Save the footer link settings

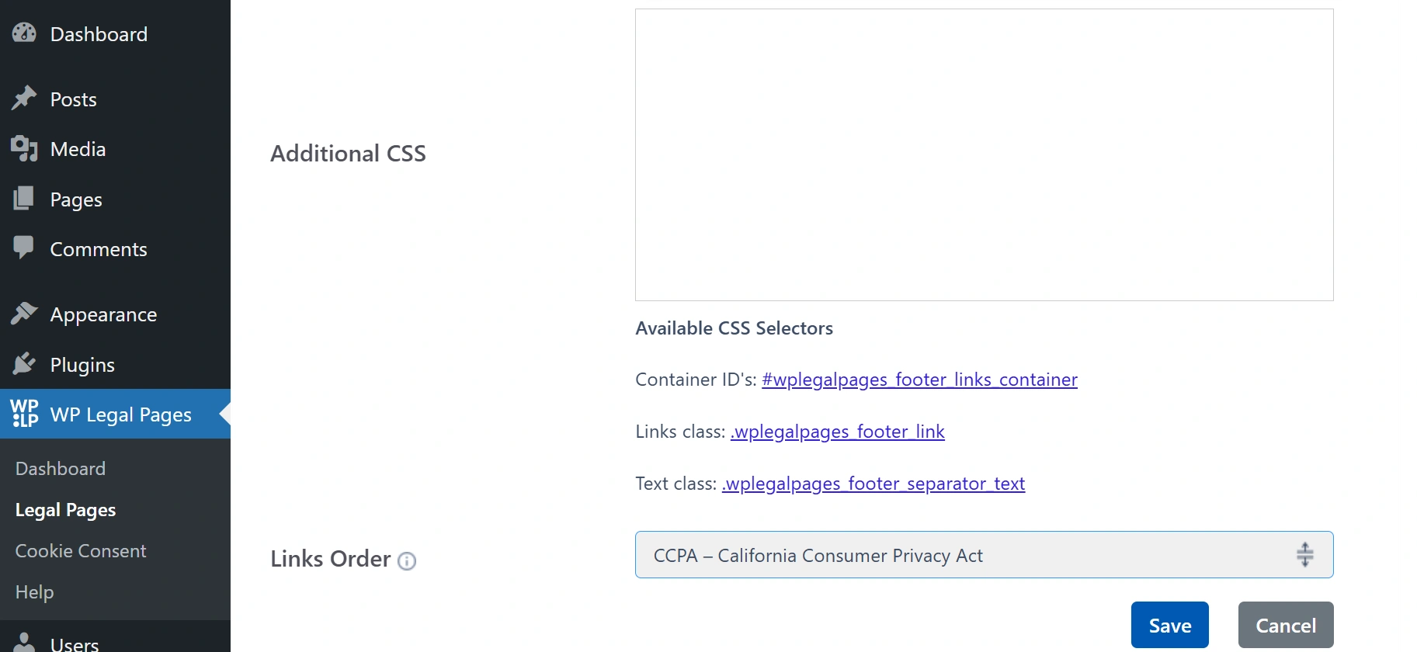click(x=1170, y=624)
